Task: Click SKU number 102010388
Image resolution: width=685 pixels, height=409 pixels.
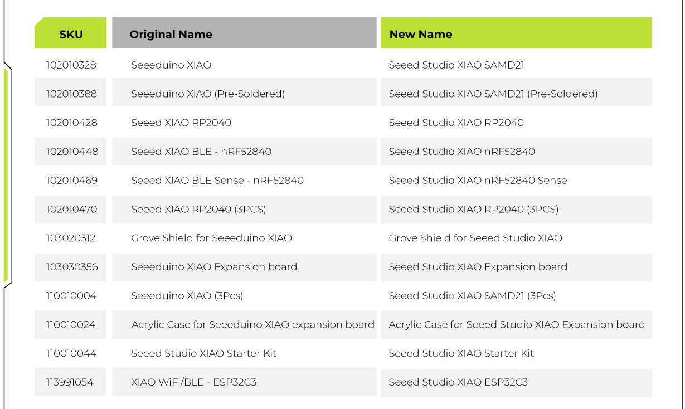Action: (71, 94)
